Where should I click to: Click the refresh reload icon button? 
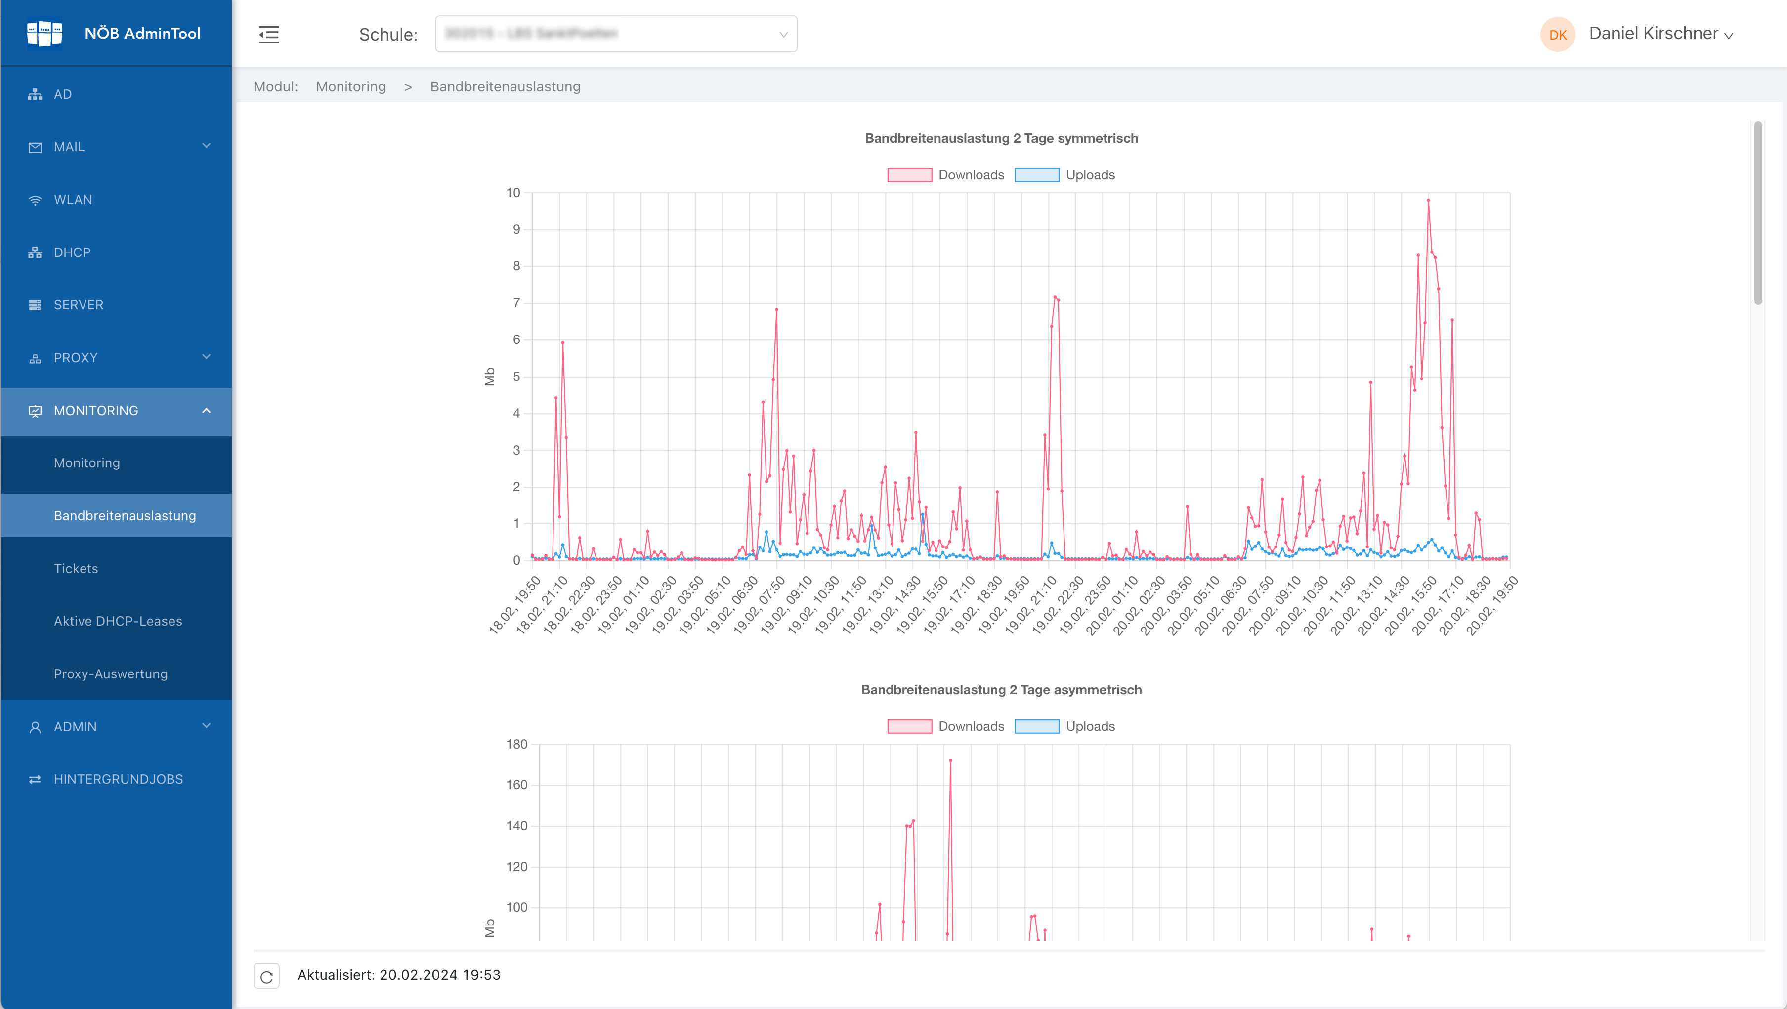pyautogui.click(x=266, y=976)
